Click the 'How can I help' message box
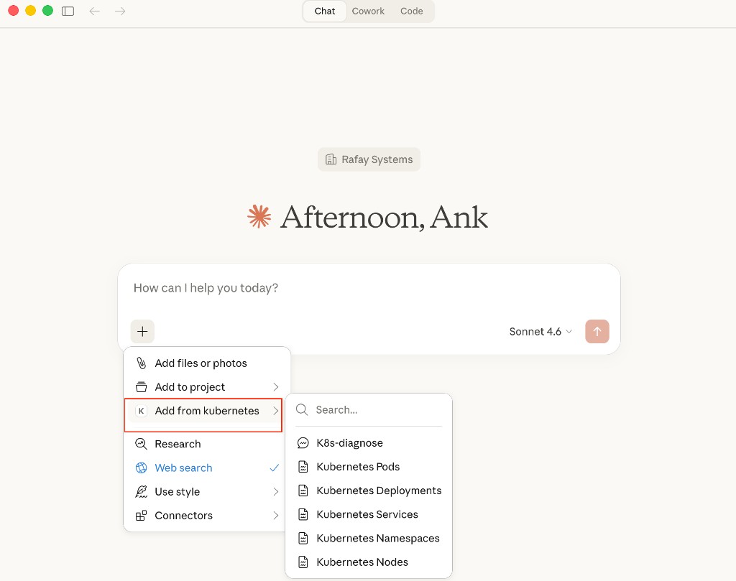The width and height of the screenshot is (736, 581). [x=368, y=288]
